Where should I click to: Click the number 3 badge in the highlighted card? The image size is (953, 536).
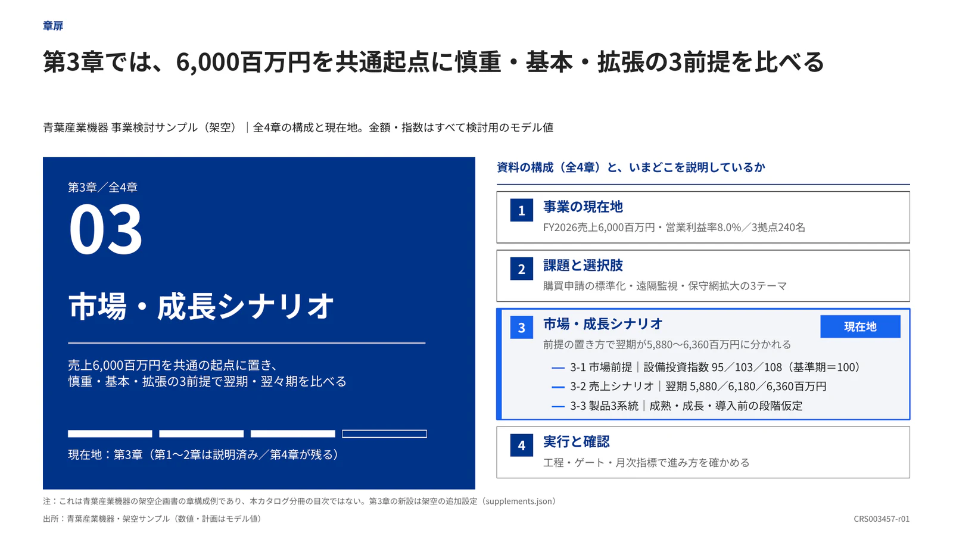(x=521, y=328)
